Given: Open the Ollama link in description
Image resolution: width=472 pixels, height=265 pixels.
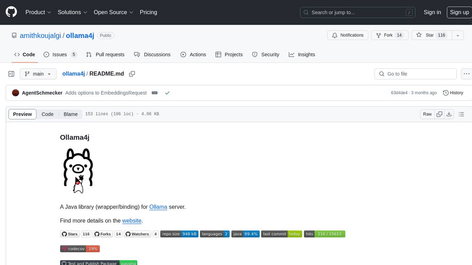Looking at the screenshot, I should 158,207.
